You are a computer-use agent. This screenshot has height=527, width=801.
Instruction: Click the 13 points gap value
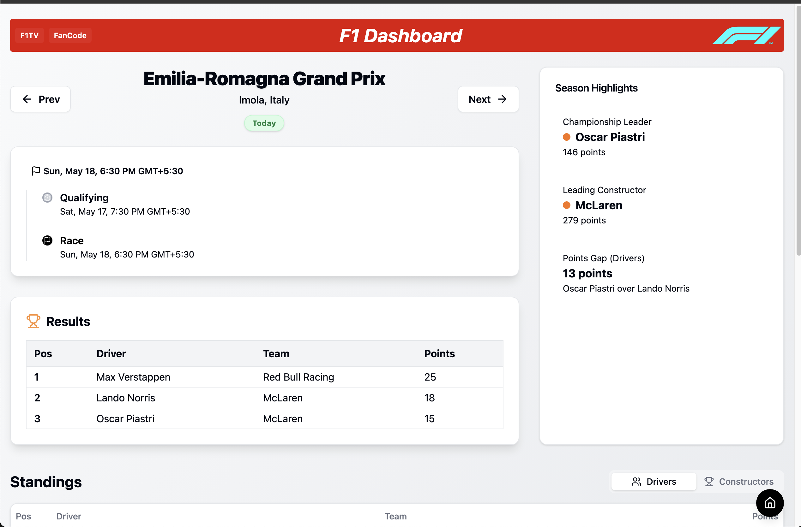(587, 273)
